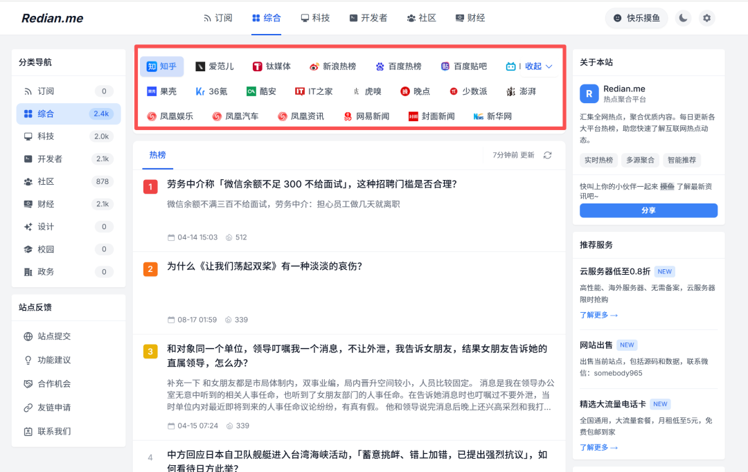
Task: Click the 多源聚合 tag
Action: click(640, 160)
